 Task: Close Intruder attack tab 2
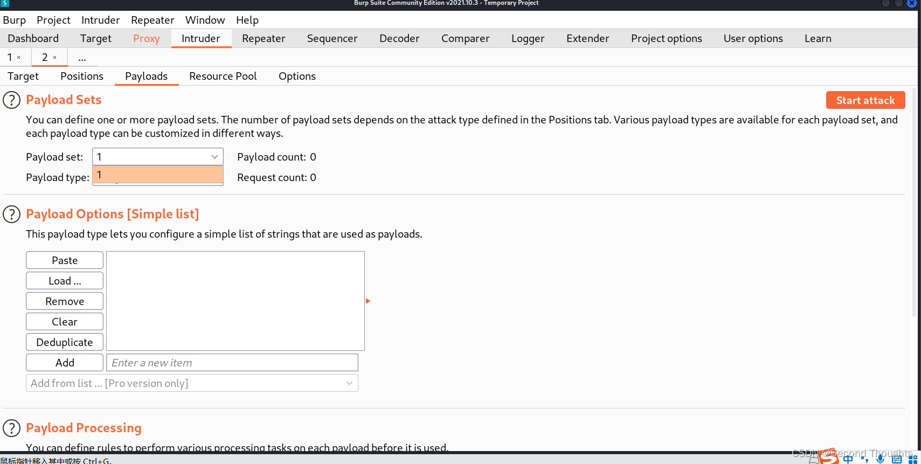coord(55,57)
